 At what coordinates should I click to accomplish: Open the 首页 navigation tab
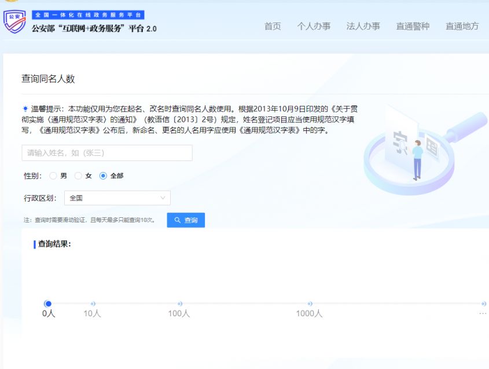273,26
